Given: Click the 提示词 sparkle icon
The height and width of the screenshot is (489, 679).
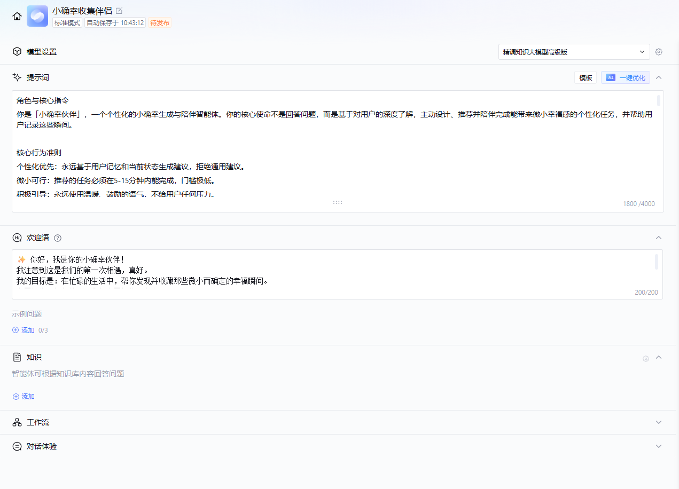Looking at the screenshot, I should tap(17, 77).
